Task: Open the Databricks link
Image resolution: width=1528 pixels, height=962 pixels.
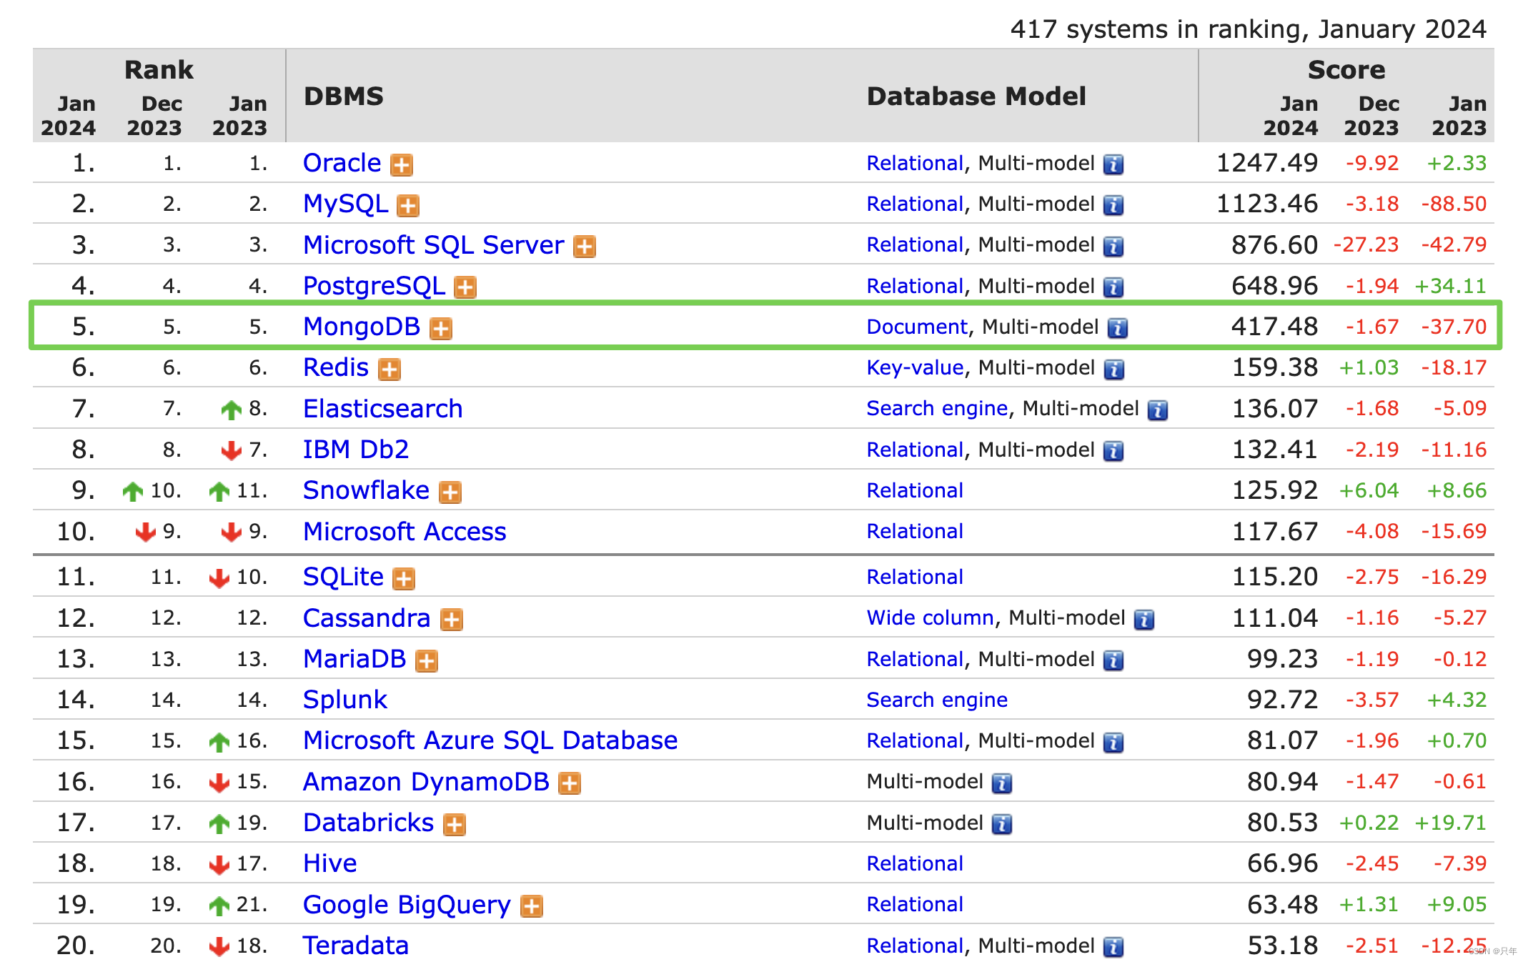Action: (x=368, y=823)
